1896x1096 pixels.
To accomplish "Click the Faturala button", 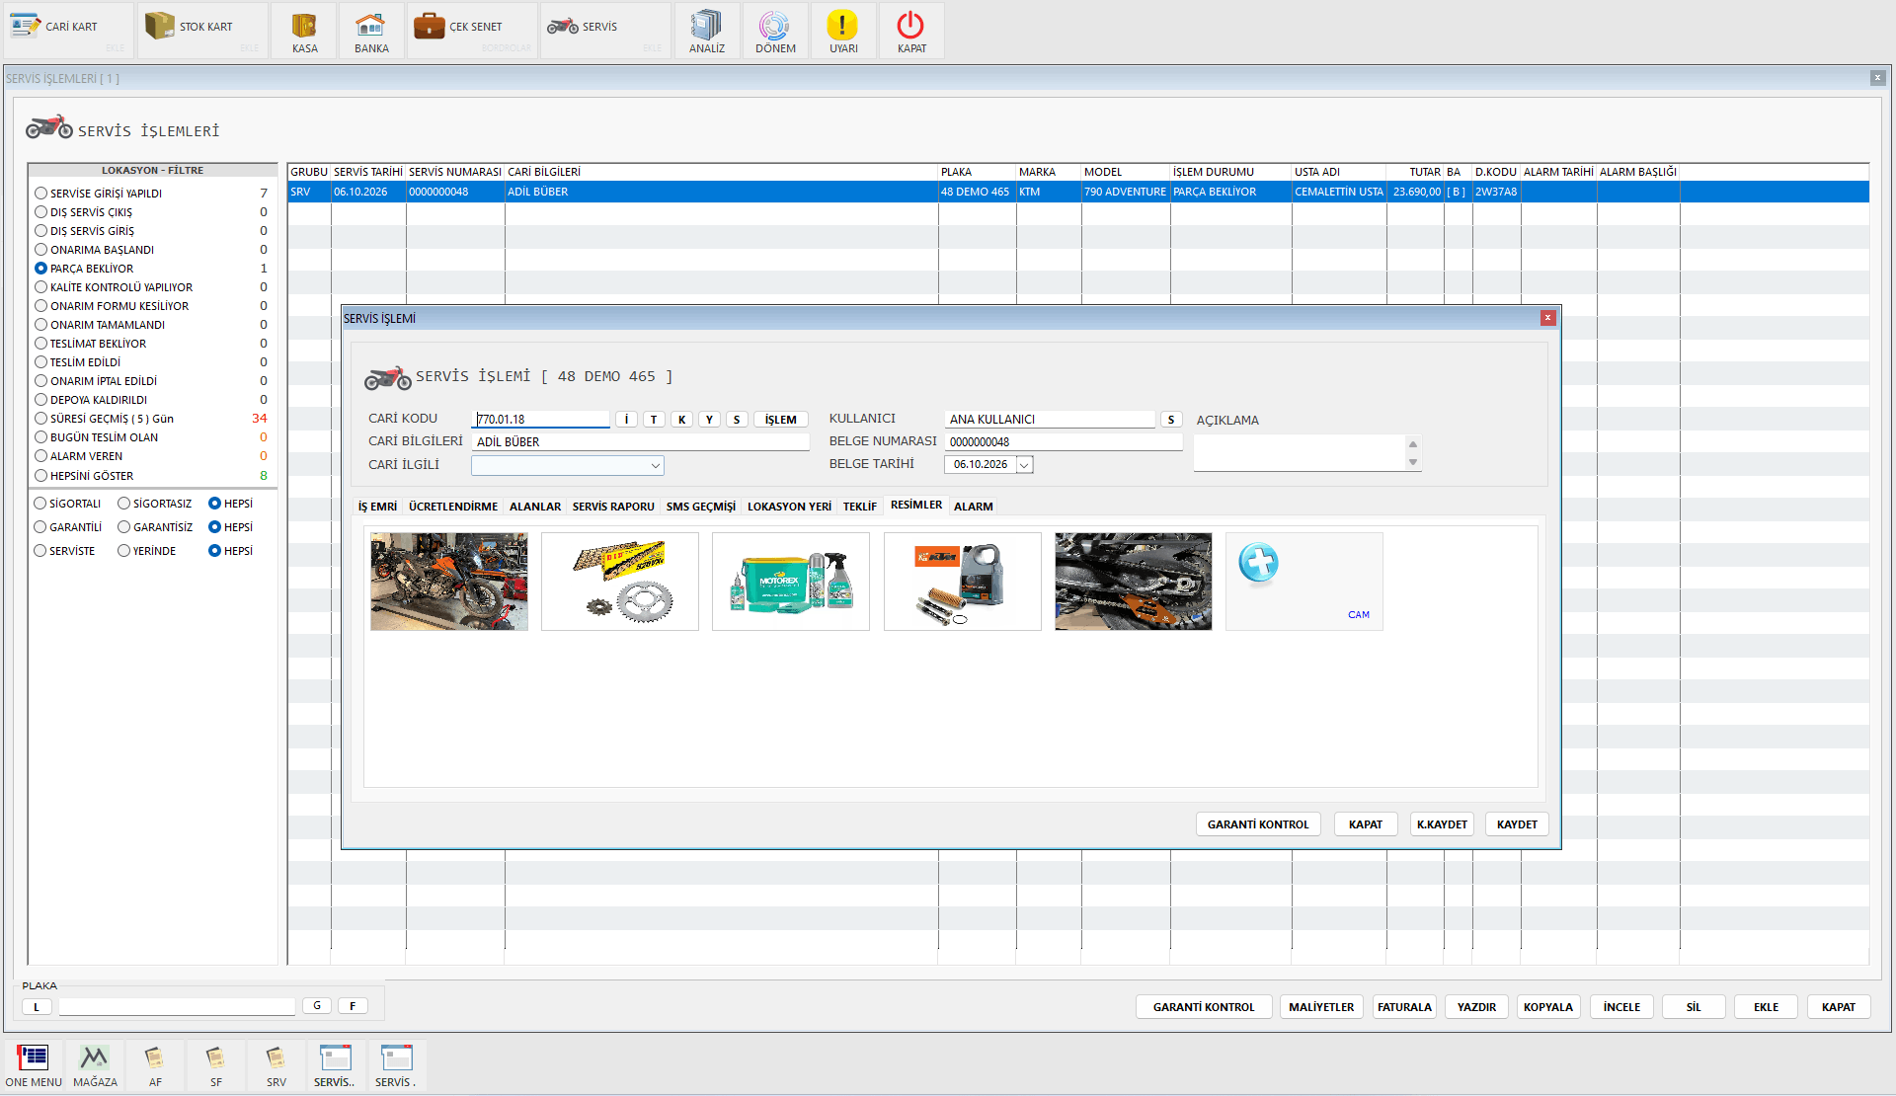I will 1404,1007.
